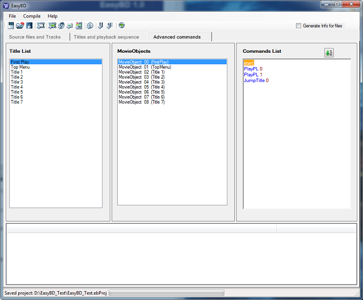
Task: Click the save project floppy icon
Action: tap(29, 26)
